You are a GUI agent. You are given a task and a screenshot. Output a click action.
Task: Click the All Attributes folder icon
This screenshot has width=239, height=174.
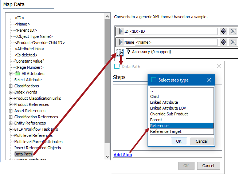pyautogui.click(x=17, y=74)
